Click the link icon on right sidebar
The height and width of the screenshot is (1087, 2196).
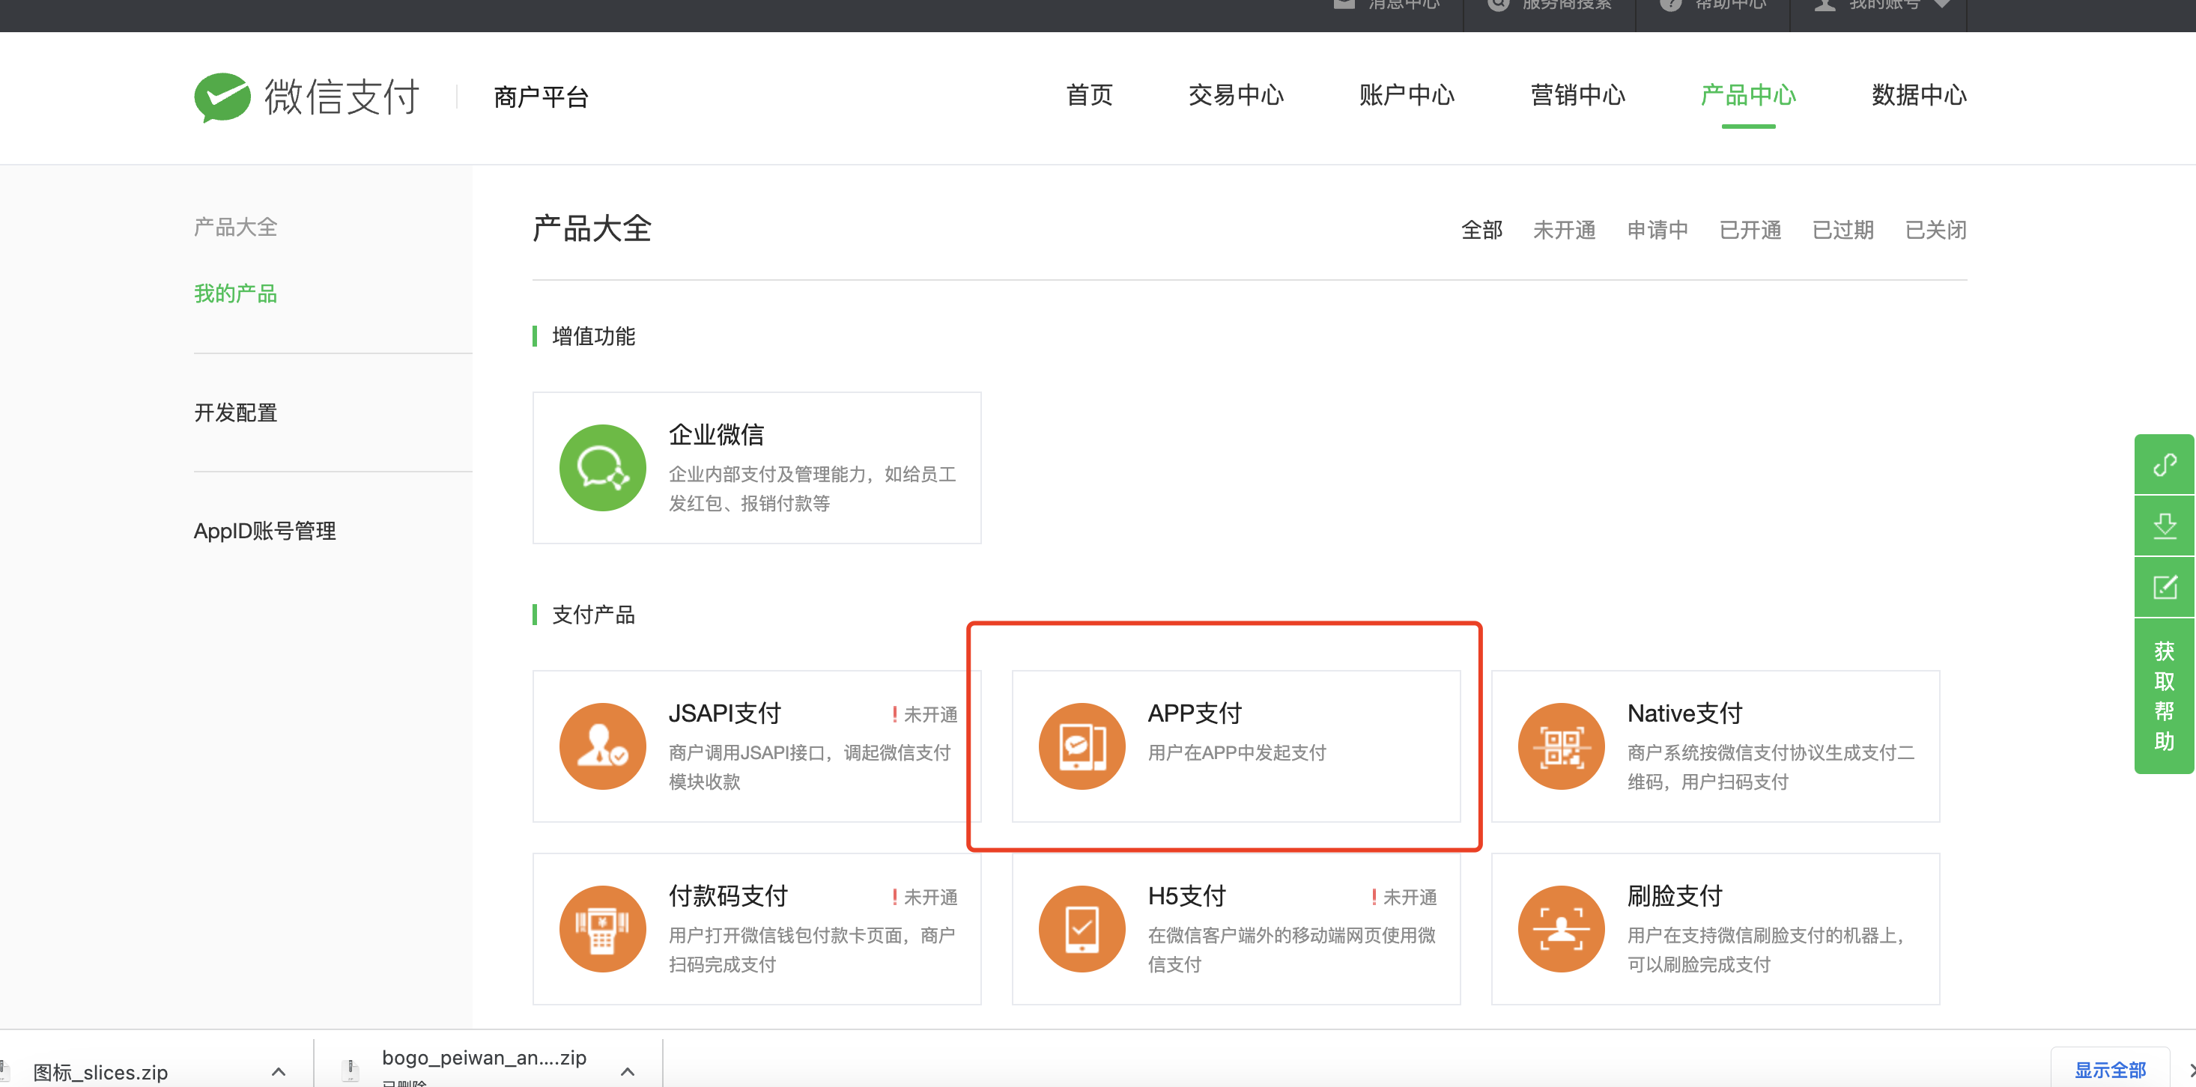pos(2164,465)
